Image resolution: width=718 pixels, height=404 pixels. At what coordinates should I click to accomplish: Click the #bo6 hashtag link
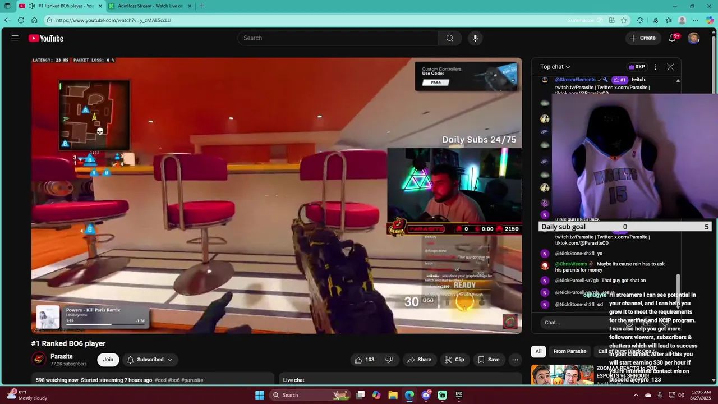pyautogui.click(x=173, y=380)
